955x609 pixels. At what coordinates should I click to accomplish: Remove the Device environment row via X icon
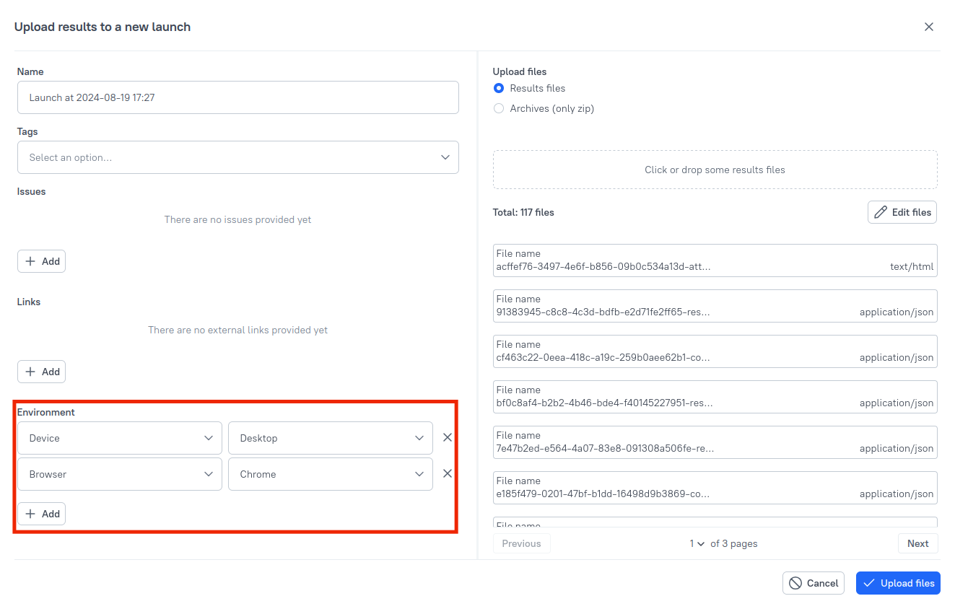pyautogui.click(x=447, y=437)
